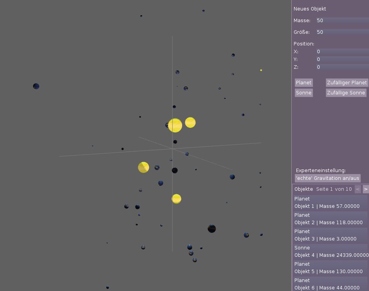Click the Y position field
The image size is (369, 291).
(343, 59)
